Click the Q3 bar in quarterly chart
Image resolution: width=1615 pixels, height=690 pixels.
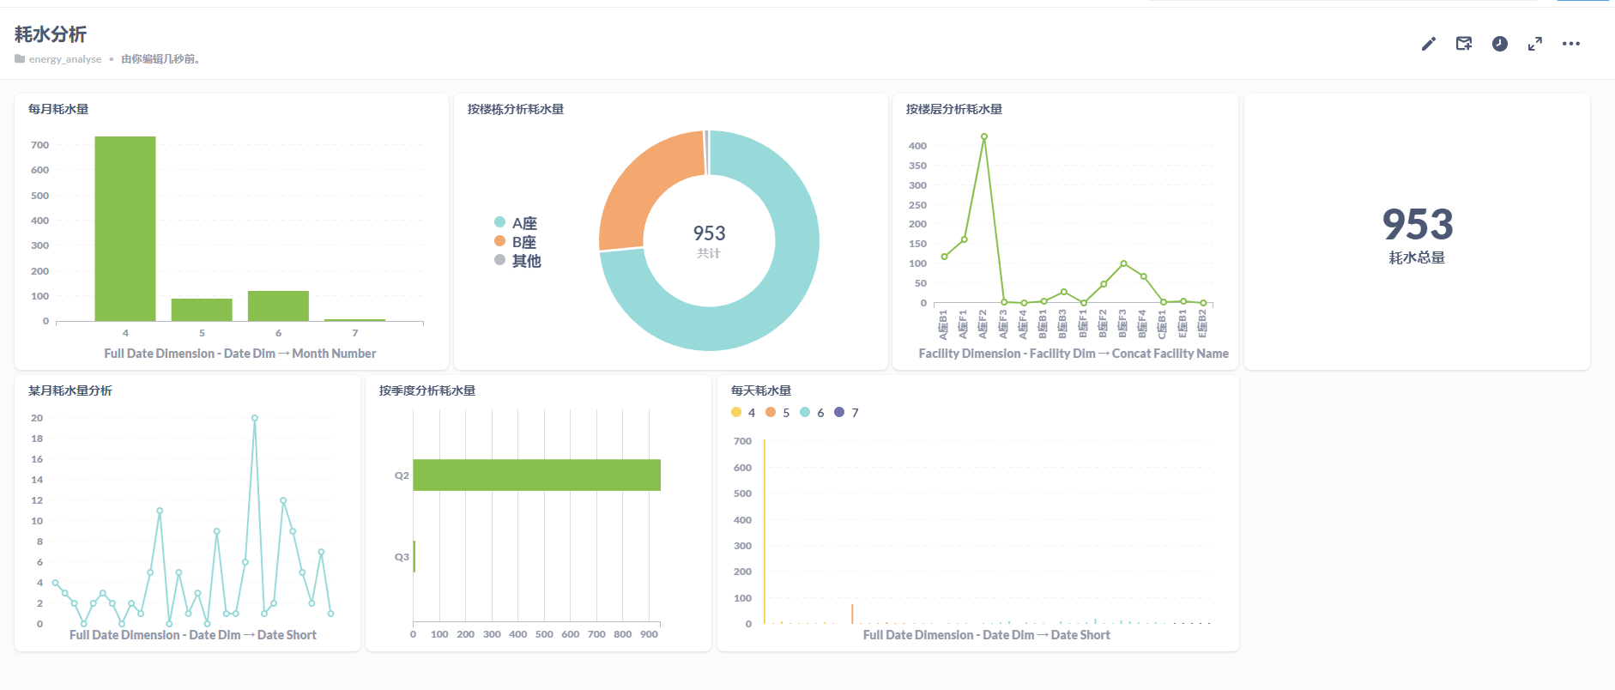[414, 556]
